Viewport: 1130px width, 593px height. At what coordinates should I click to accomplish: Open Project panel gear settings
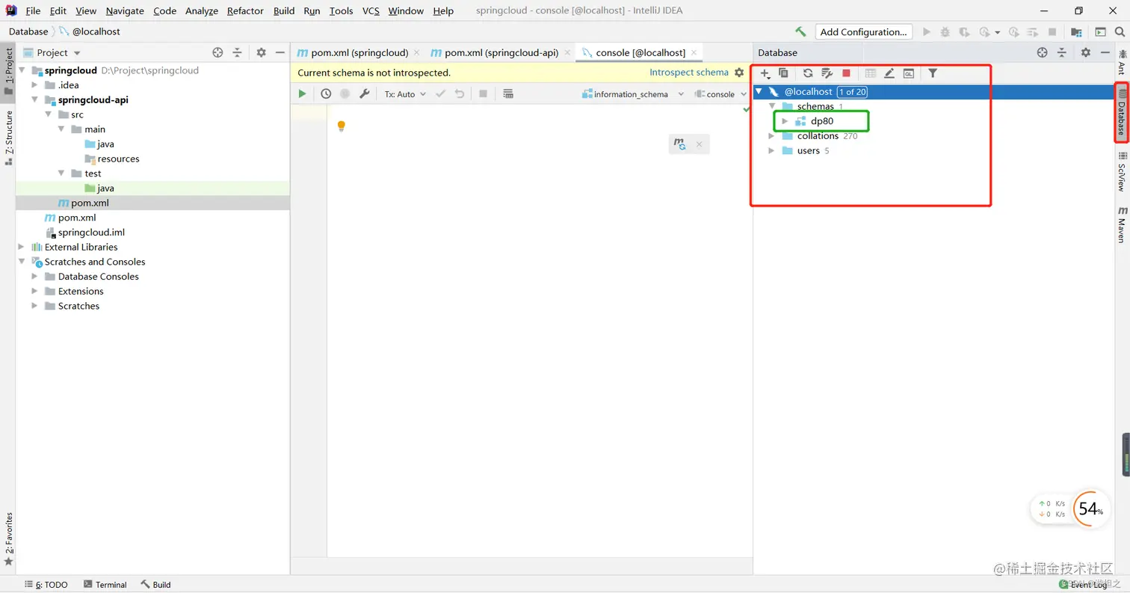coord(261,52)
